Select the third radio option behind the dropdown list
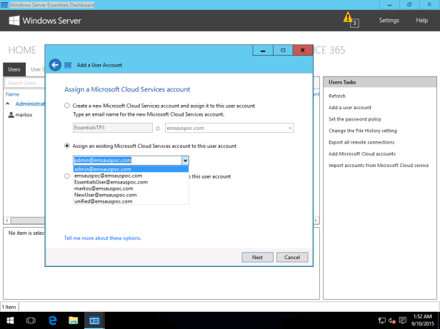Screen dimensions: 440x329 (x=67, y=176)
